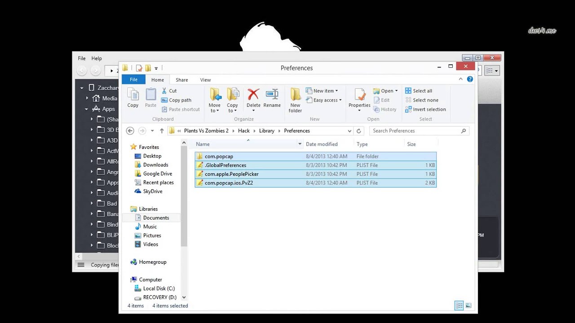Select the com.popcap folder
Image resolution: width=575 pixels, height=323 pixels.
pyautogui.click(x=316, y=156)
